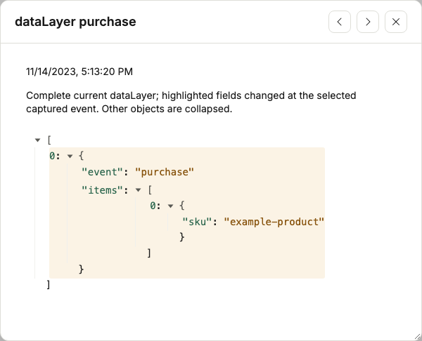
Task: Click the "purchase" value text
Action: (165, 172)
